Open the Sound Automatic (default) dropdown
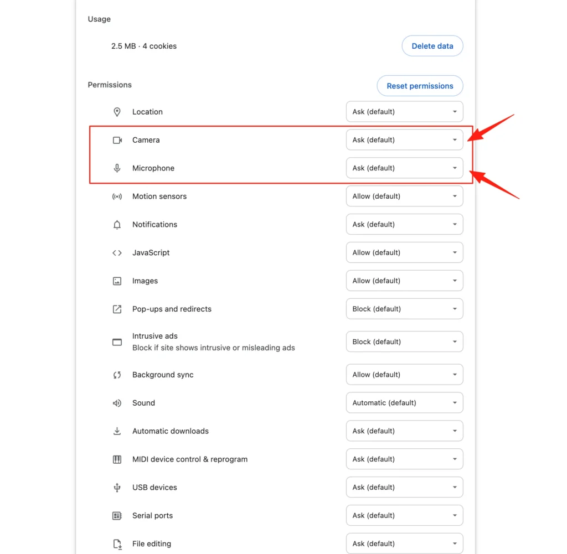 pos(404,403)
